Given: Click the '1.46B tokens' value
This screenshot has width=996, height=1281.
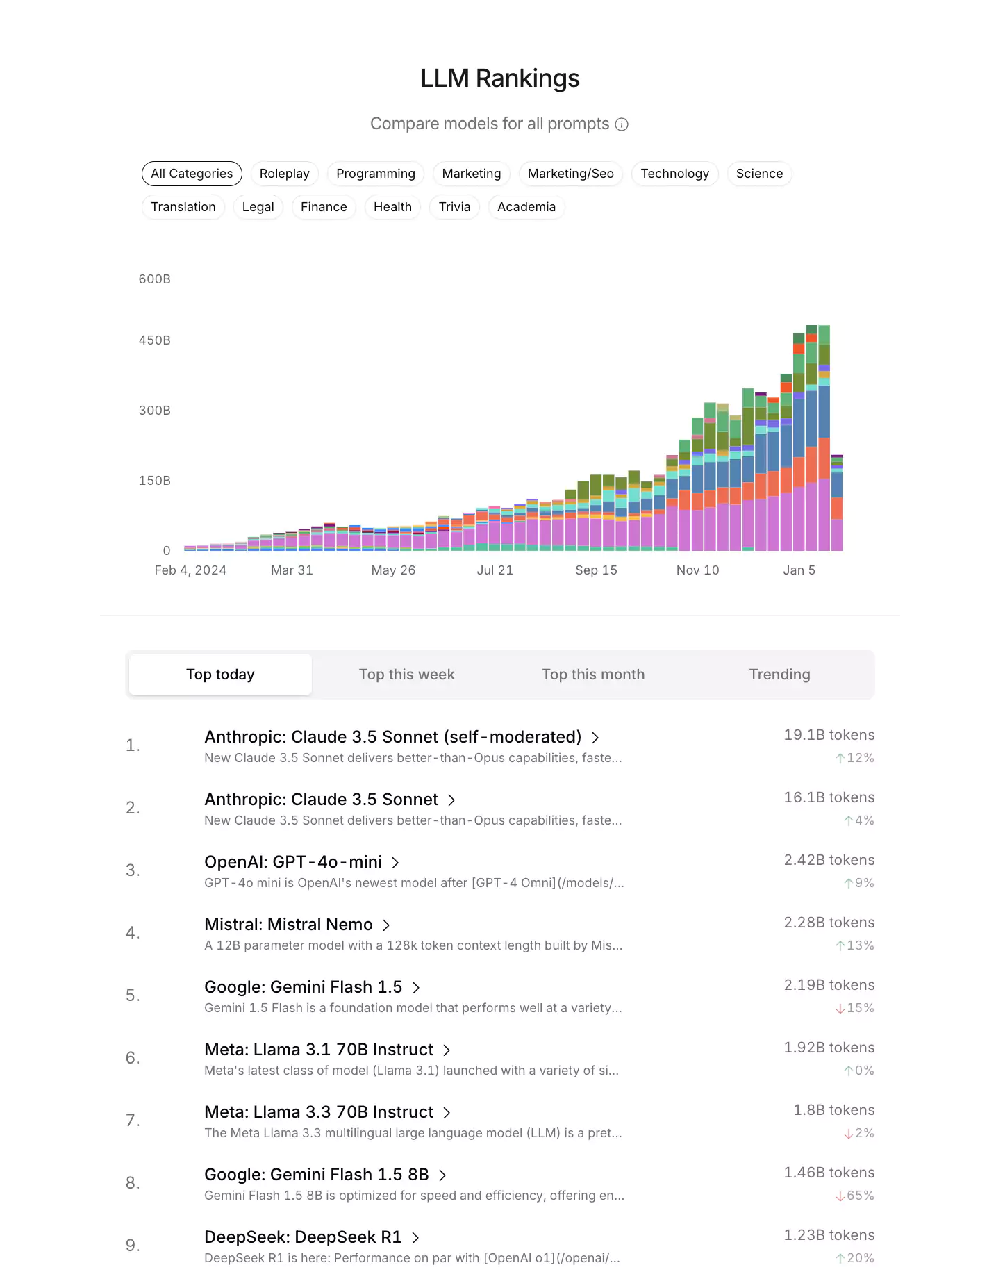Looking at the screenshot, I should pyautogui.click(x=829, y=1173).
